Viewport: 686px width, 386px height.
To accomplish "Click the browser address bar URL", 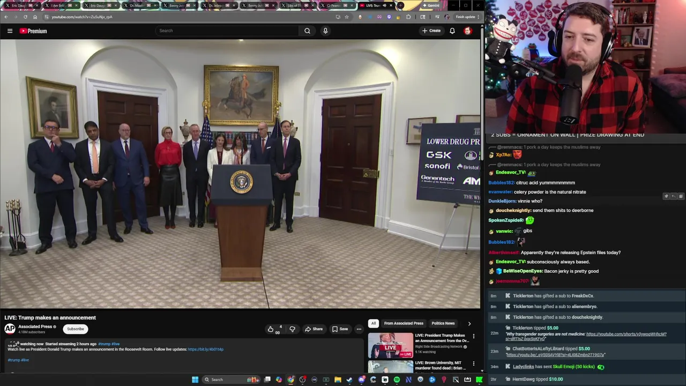I will click(x=82, y=17).
